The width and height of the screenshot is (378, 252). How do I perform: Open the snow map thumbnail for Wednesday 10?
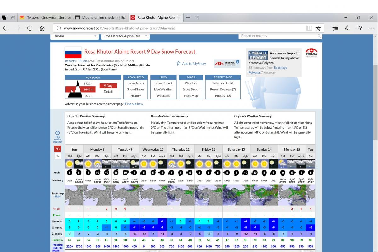[153, 195]
